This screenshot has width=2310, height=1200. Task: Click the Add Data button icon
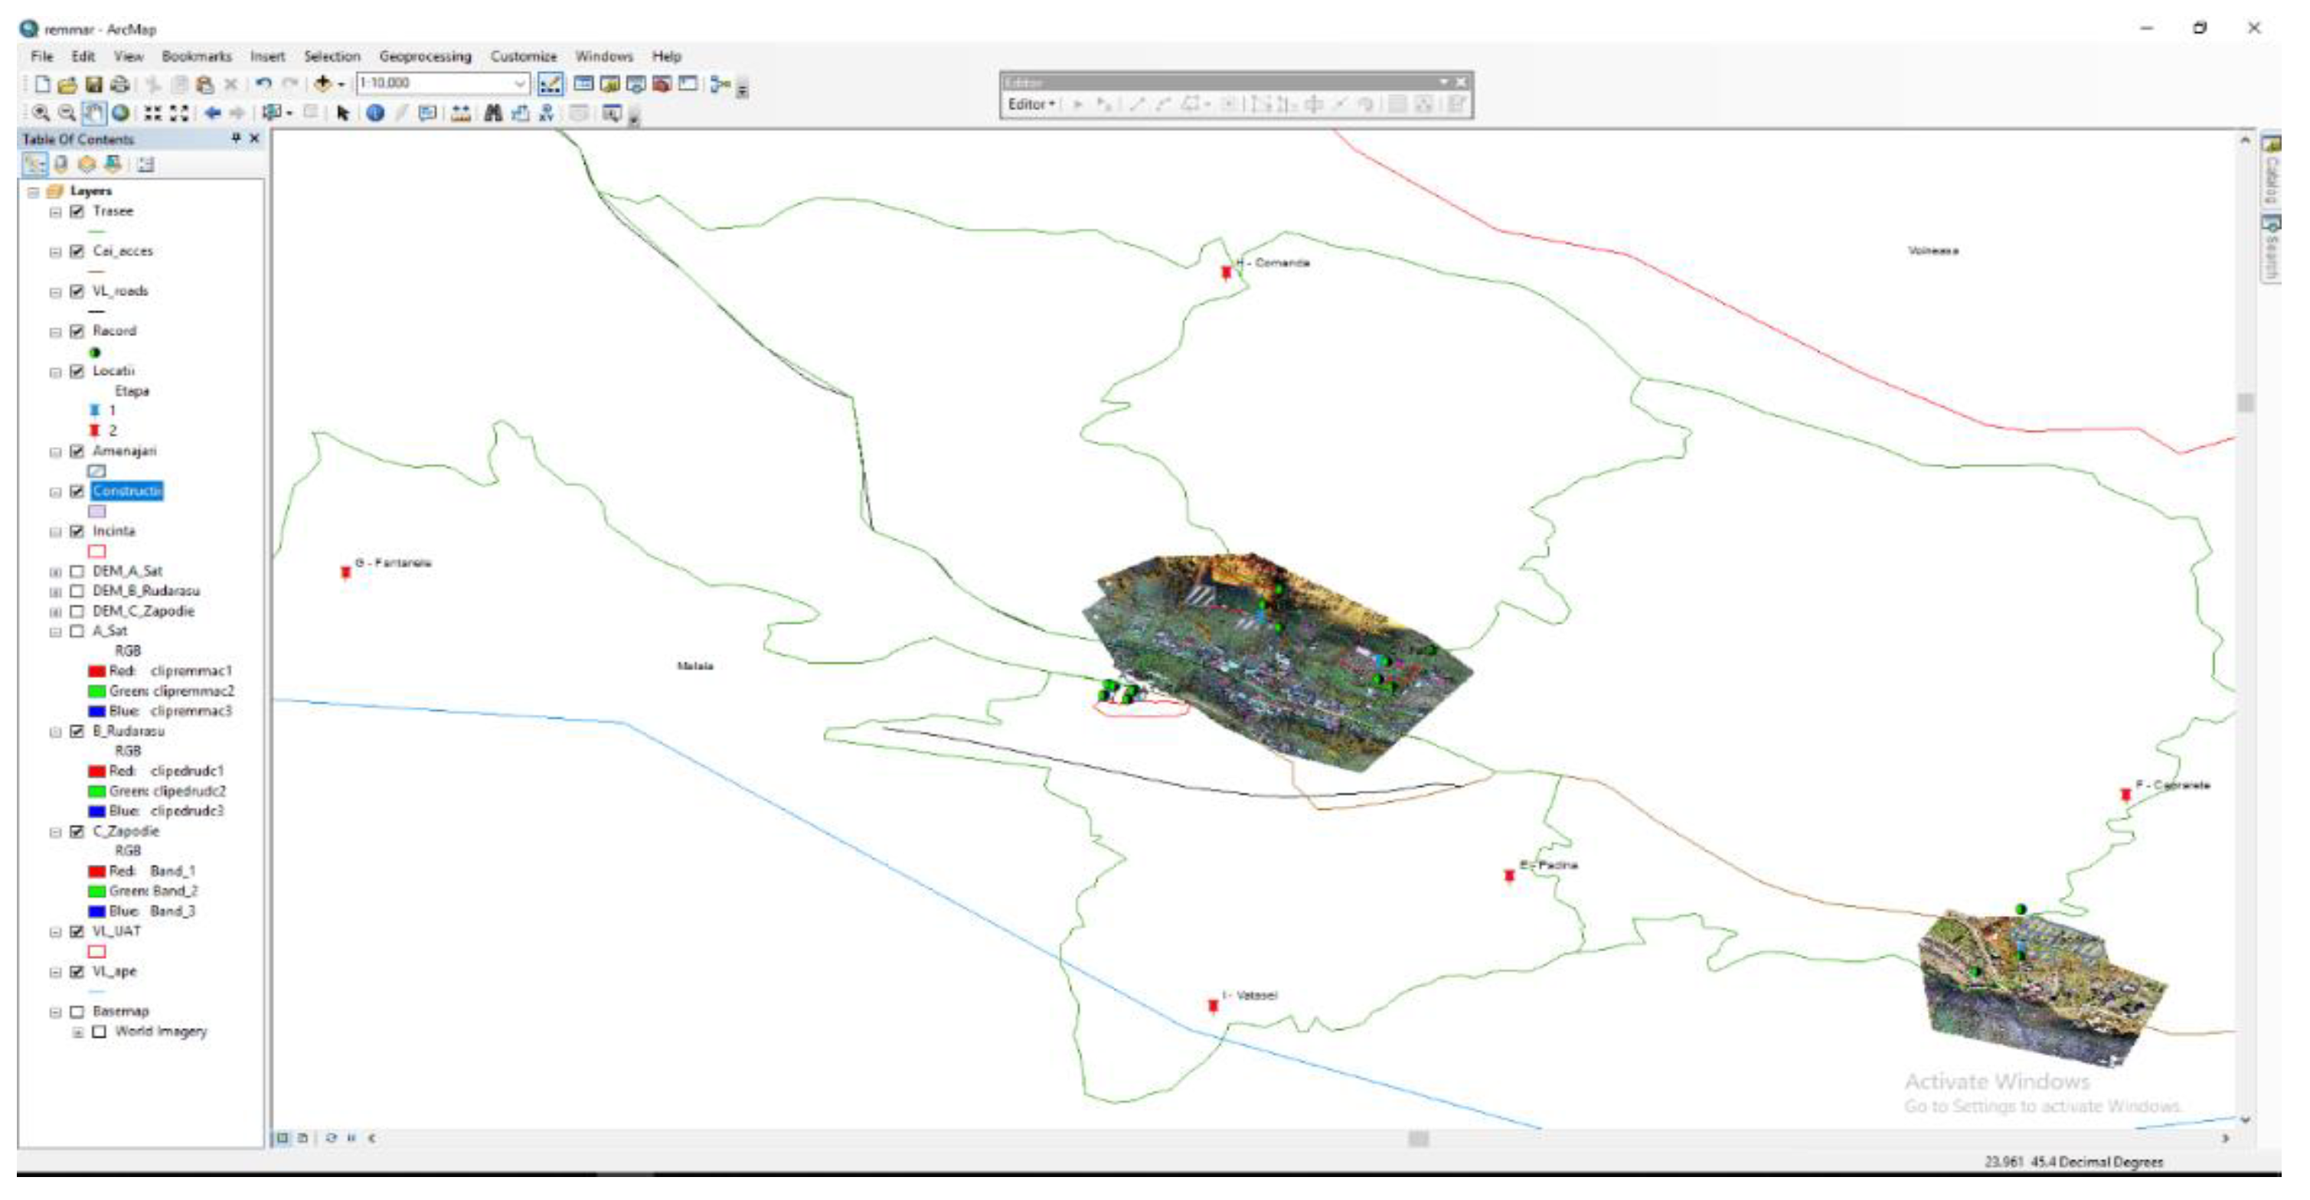(x=322, y=84)
